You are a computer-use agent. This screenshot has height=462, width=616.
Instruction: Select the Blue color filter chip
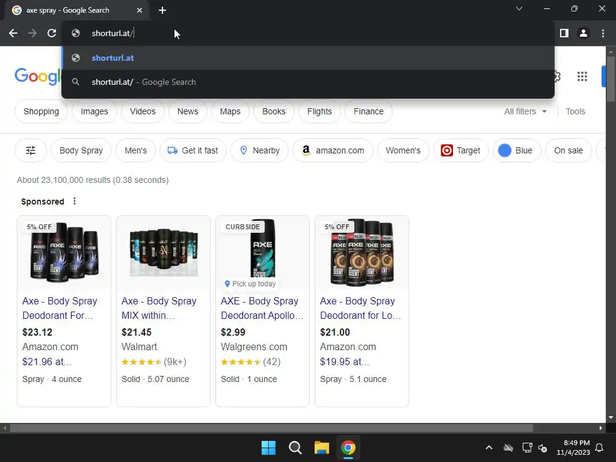[517, 150]
